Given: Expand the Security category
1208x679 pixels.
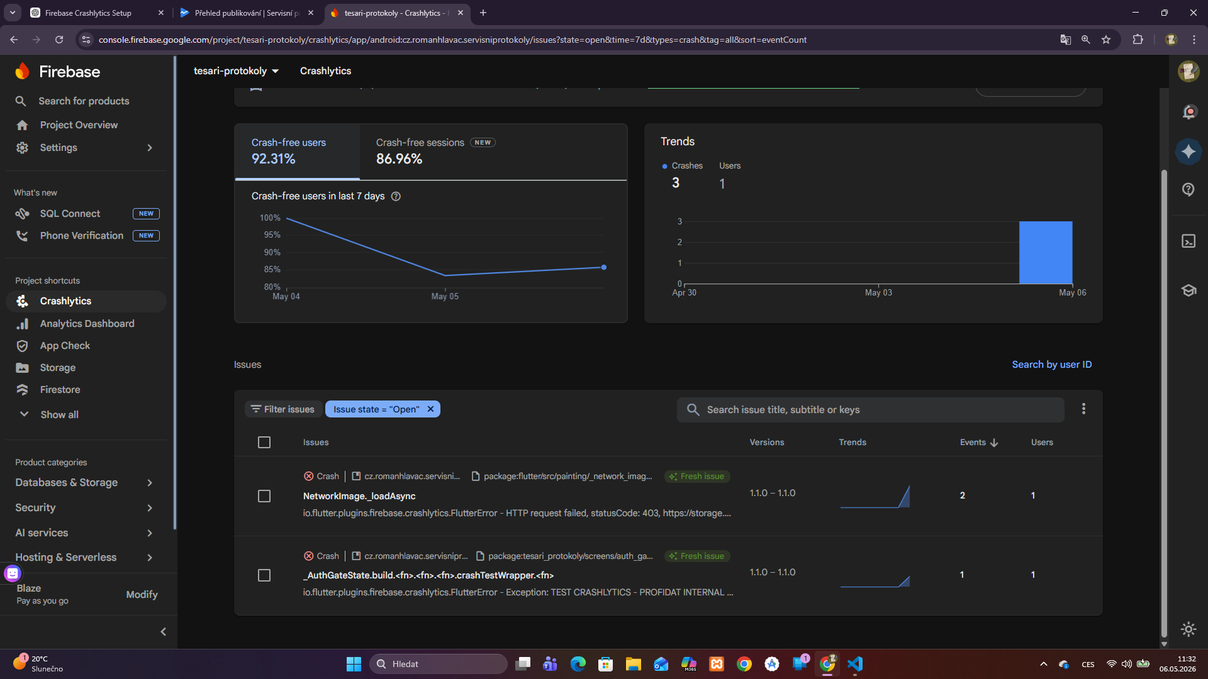Looking at the screenshot, I should [x=84, y=508].
